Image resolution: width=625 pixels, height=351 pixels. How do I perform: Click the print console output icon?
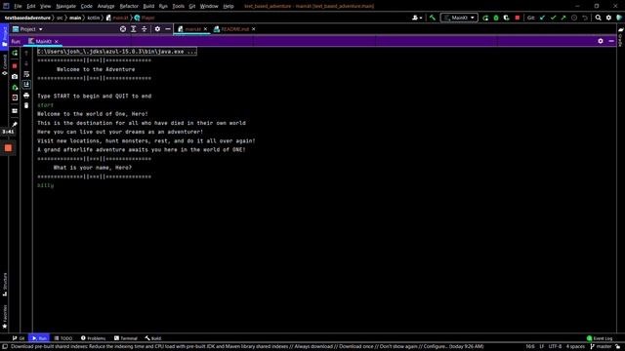point(26,96)
